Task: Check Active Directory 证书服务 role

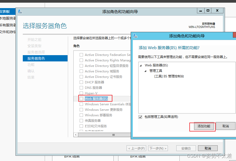Action: 81,77
